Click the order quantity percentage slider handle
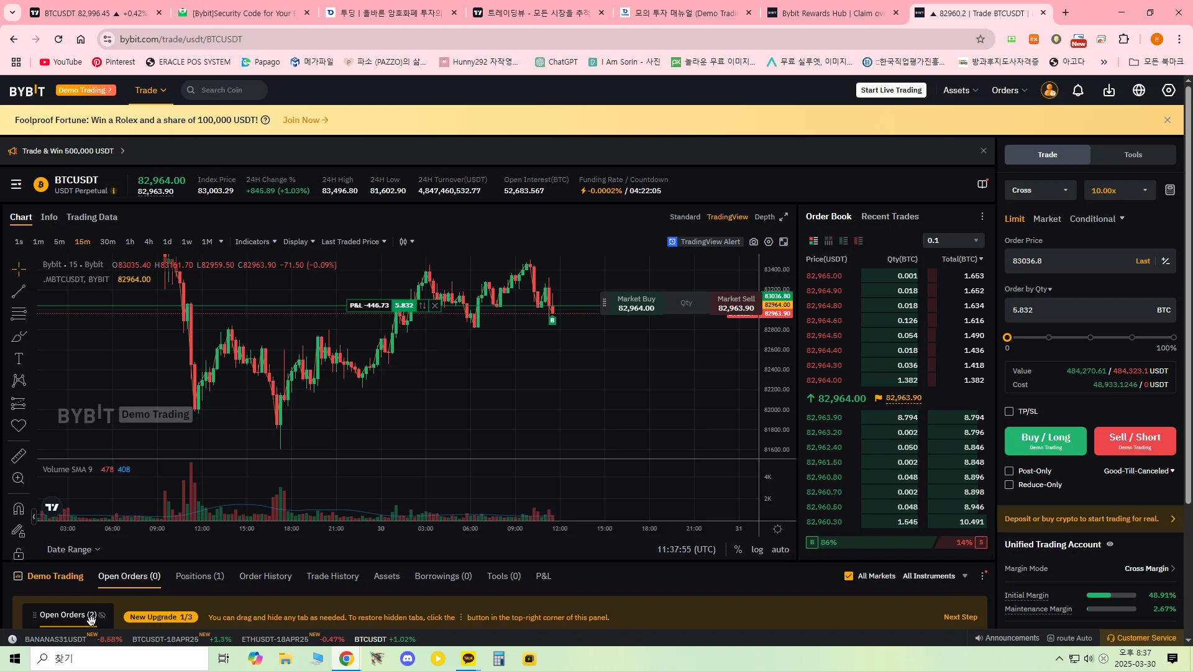 coord(1007,337)
